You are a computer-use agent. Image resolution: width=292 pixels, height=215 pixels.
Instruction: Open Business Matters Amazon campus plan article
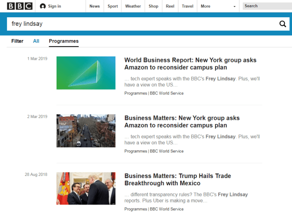pos(182,122)
